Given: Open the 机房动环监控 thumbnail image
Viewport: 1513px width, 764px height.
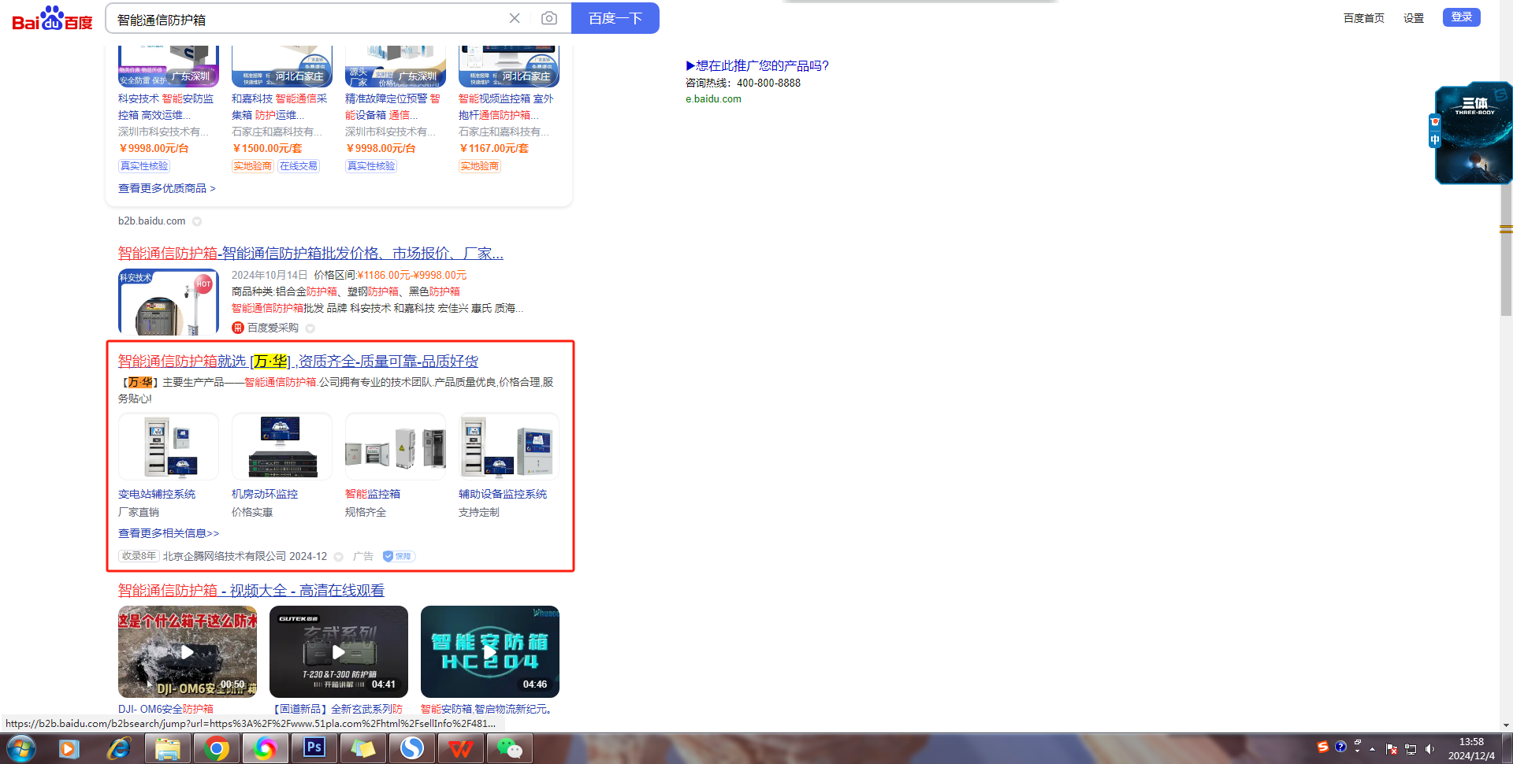Looking at the screenshot, I should [282, 447].
